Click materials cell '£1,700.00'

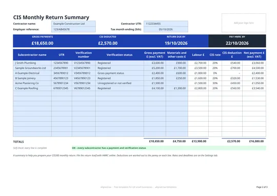click(177, 68)
